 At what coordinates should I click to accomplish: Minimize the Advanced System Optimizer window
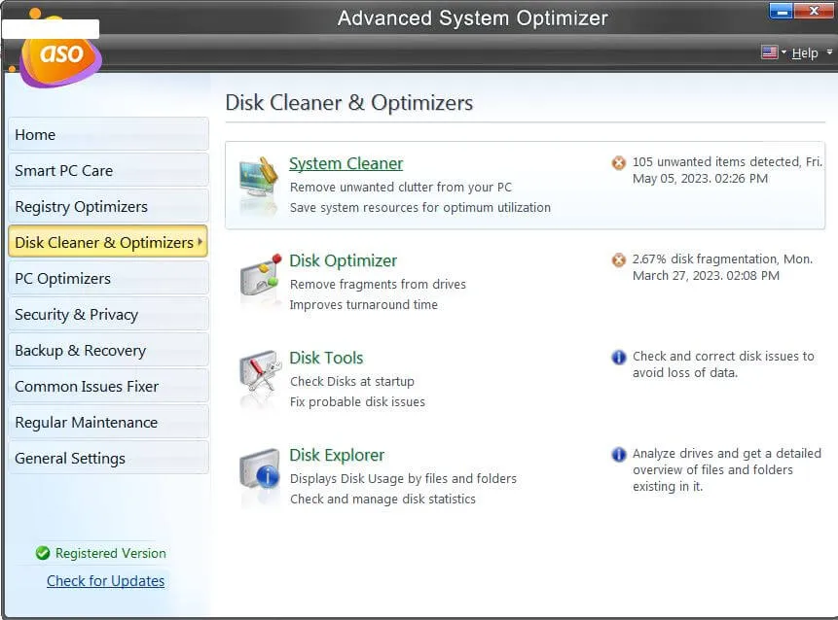tap(782, 10)
